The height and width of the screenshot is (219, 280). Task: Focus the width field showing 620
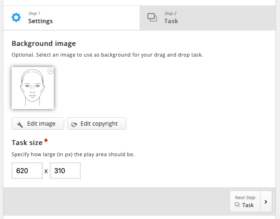click(x=27, y=171)
